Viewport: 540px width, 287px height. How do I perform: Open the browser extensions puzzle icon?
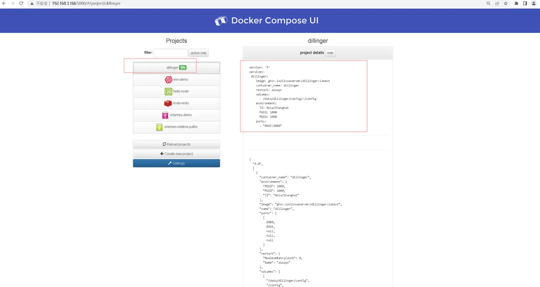pyautogui.click(x=516, y=3)
